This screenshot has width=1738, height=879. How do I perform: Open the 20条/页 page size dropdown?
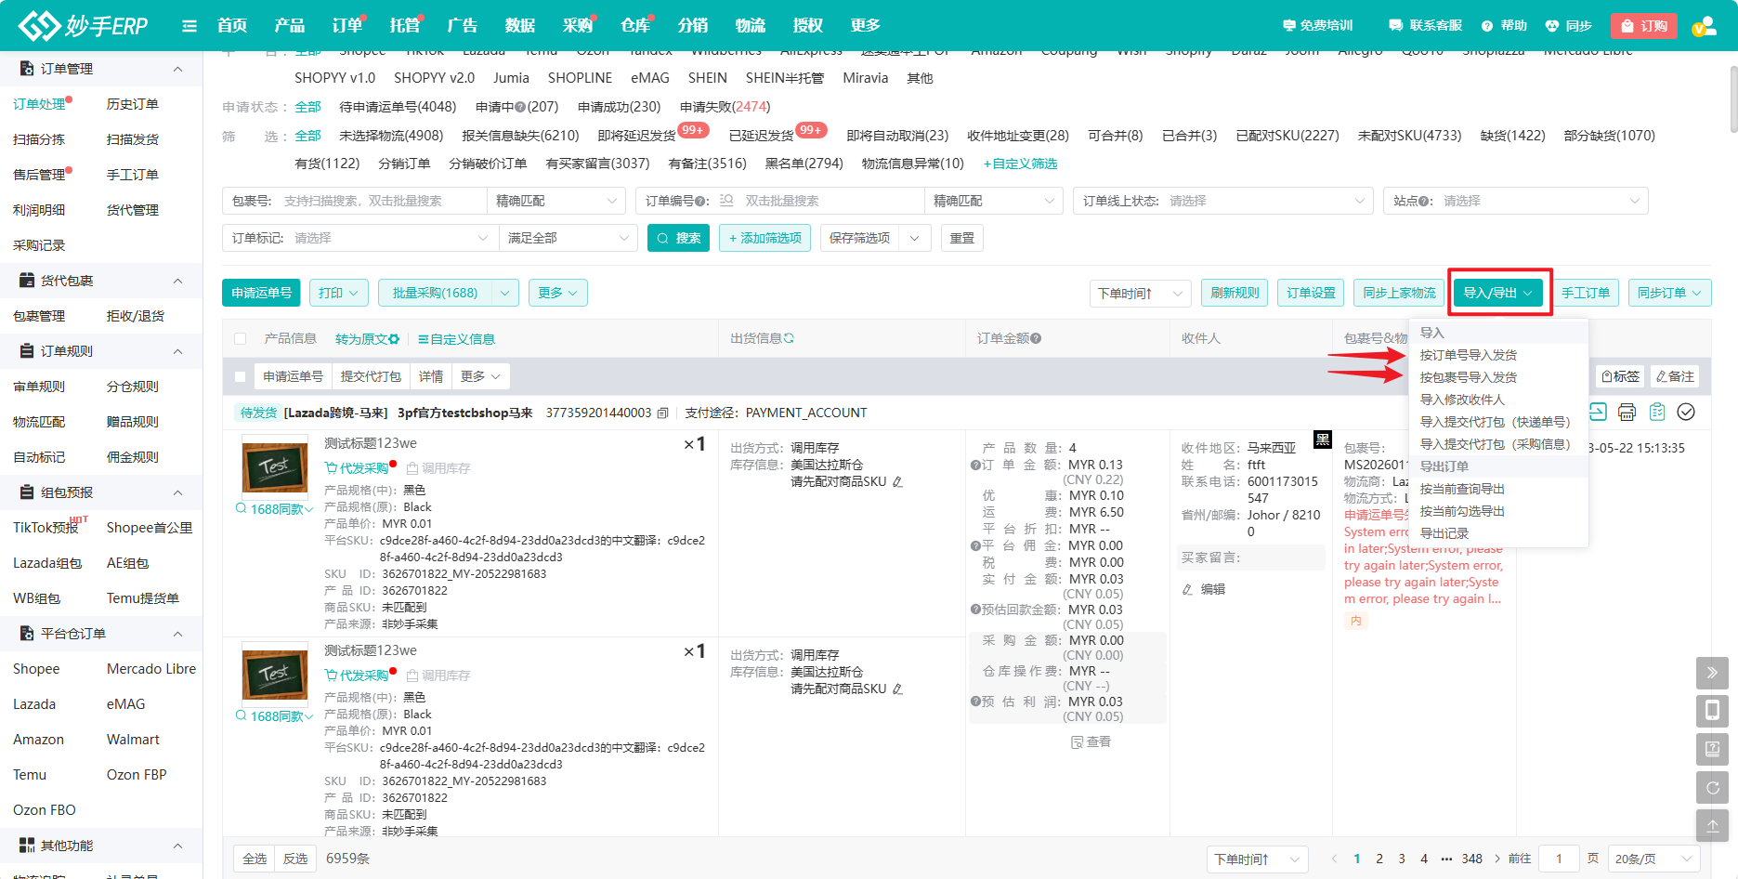[x=1653, y=859]
